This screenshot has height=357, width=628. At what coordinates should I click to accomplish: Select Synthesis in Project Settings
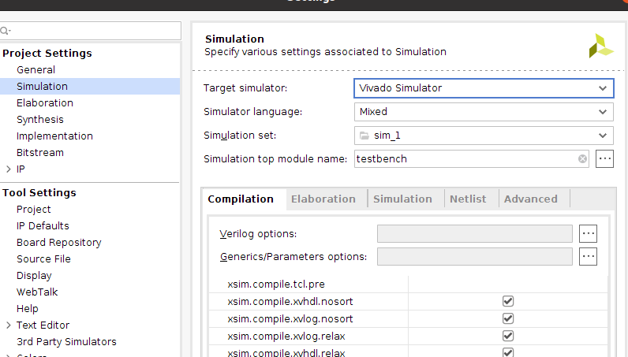40,120
